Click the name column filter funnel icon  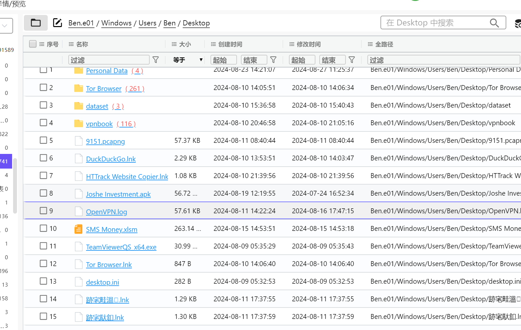[156, 60]
